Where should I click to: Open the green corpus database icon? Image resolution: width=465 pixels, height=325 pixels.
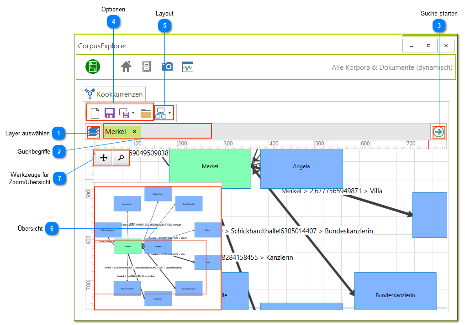(x=93, y=67)
